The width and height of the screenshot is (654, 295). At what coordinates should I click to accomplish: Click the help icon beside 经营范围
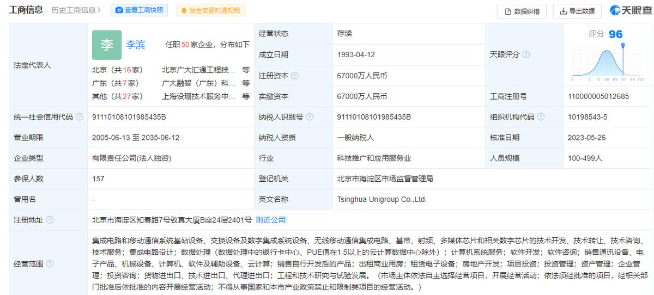click(50, 264)
